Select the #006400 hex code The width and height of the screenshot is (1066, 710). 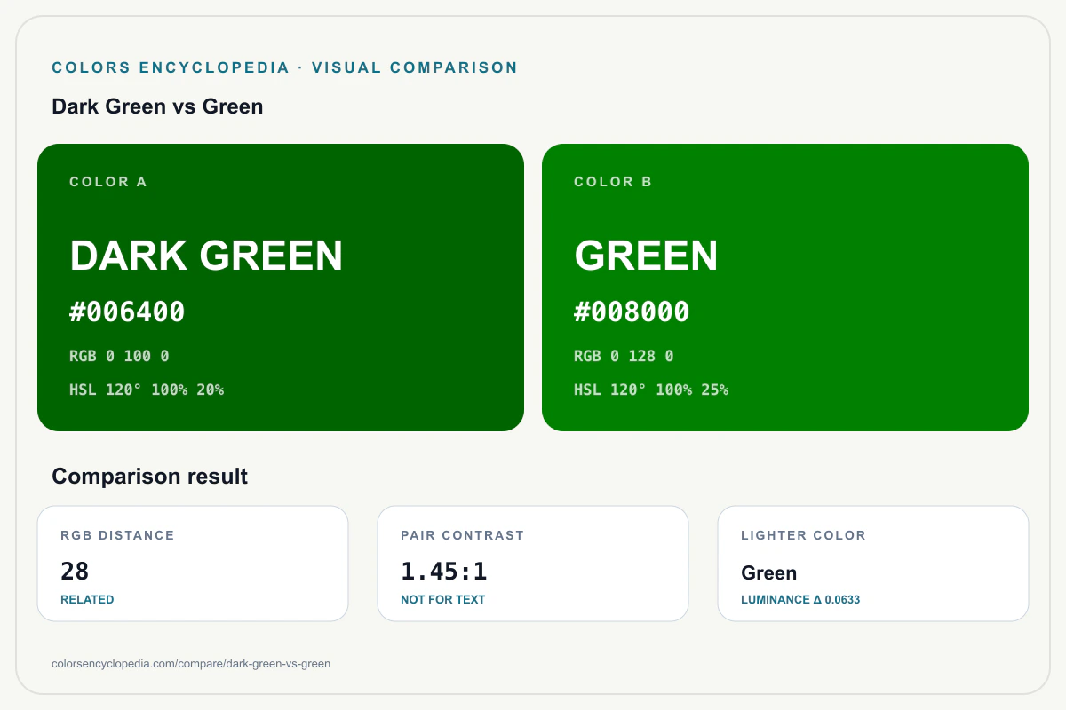pyautogui.click(x=127, y=312)
